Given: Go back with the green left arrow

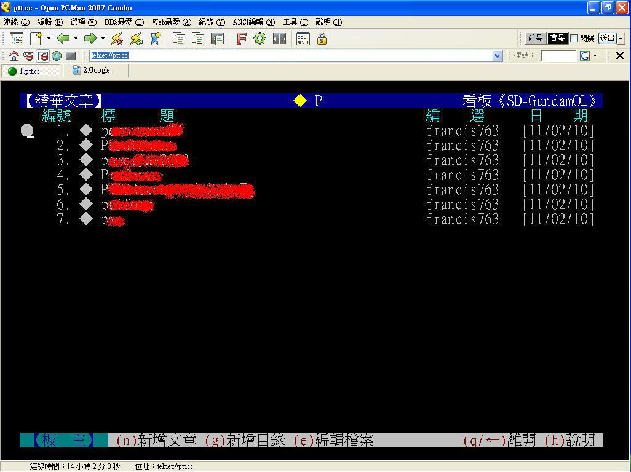Looking at the screenshot, I should click(x=63, y=39).
